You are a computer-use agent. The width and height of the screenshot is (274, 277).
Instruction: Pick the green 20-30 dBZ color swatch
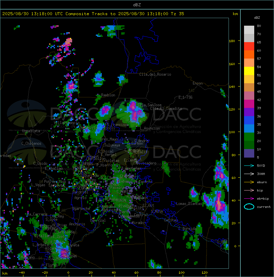[249, 137]
